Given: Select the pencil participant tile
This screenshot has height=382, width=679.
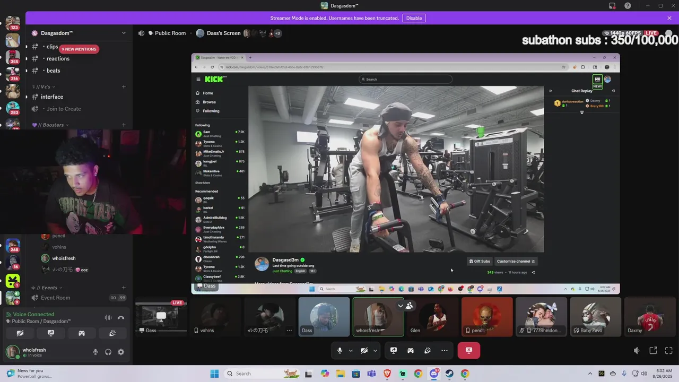Looking at the screenshot, I should pos(487,317).
